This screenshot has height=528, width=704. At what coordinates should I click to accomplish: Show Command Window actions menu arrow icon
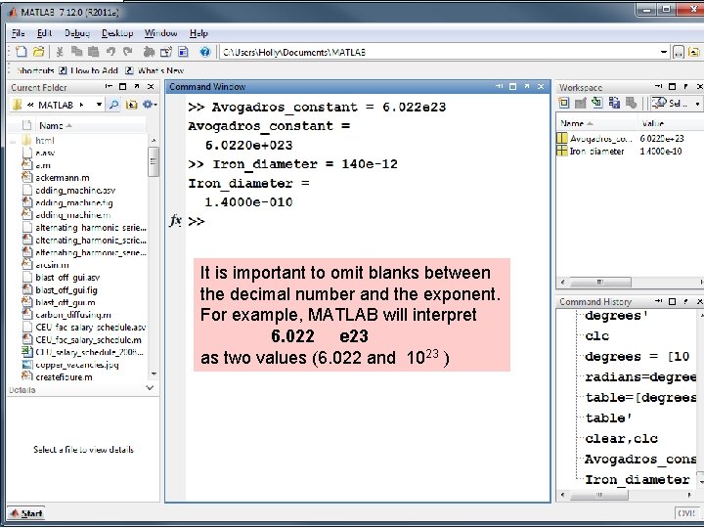pyautogui.click(x=499, y=86)
